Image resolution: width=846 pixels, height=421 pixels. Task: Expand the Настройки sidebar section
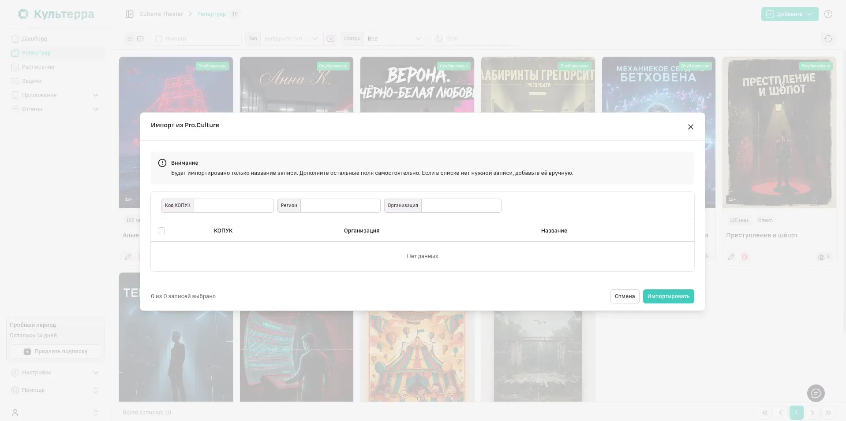(x=55, y=373)
